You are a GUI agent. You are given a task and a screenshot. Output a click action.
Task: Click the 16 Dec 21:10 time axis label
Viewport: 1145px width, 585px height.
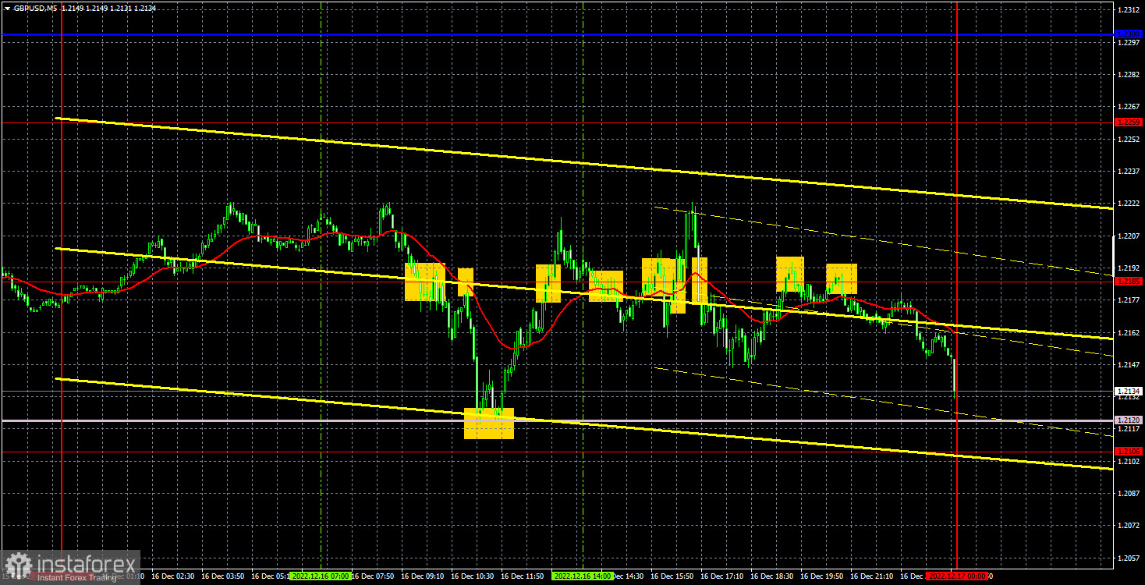pos(871,576)
